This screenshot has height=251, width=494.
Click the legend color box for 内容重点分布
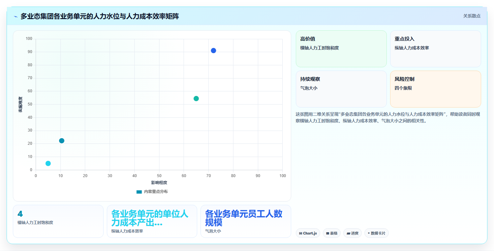click(139, 192)
